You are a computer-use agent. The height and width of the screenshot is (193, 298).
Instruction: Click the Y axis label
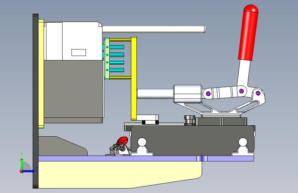point(22,155)
